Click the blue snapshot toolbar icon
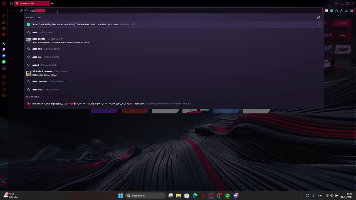Viewport: 356px width, 200px height. click(x=332, y=11)
